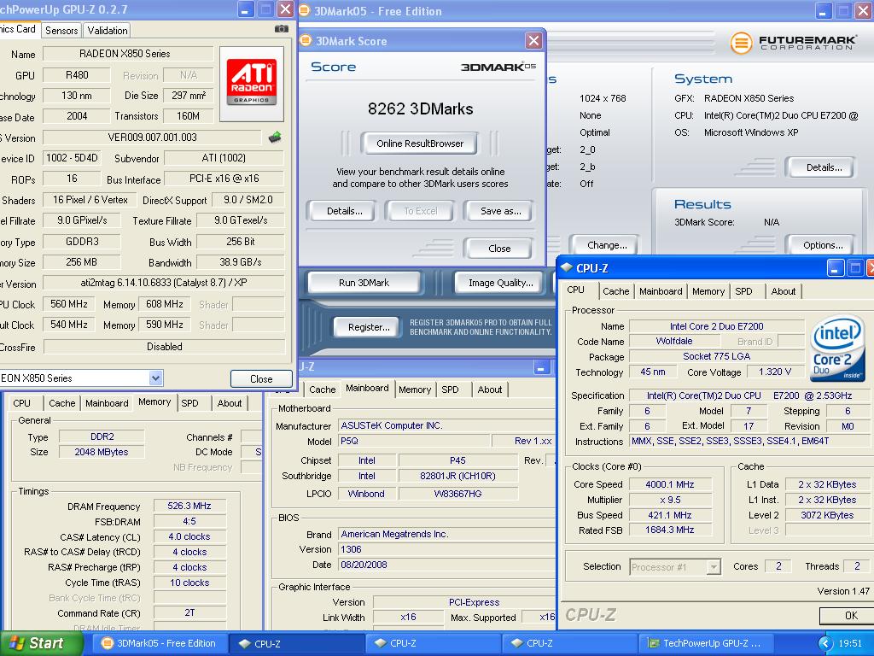Click the taskbar tray expand arrow
Screen dimensions: 874x656
pos(825,643)
